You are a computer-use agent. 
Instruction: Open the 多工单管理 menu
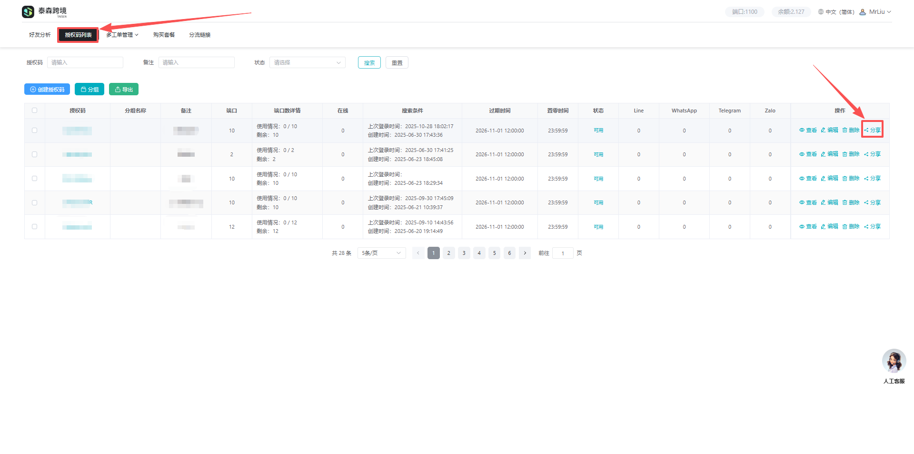[x=122, y=35]
